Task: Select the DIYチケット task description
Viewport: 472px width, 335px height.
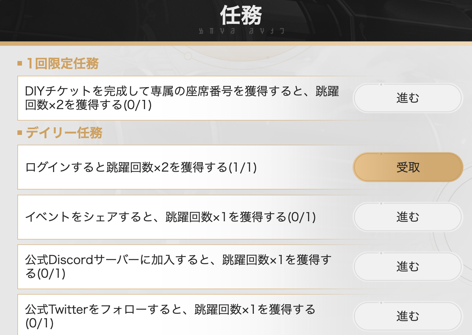Action: point(182,98)
